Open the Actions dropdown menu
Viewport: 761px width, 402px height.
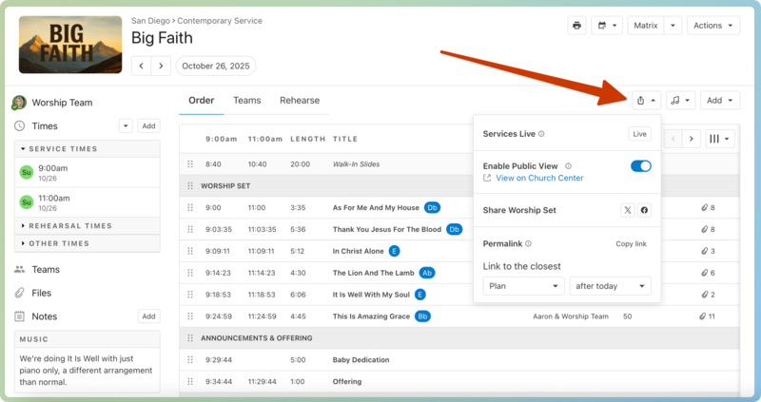714,26
